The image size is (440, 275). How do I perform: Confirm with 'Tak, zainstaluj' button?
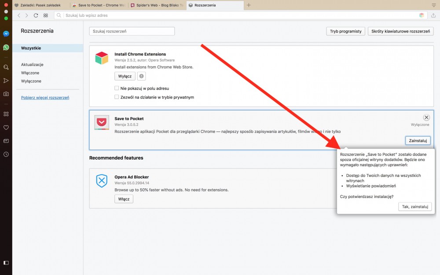coord(415,207)
